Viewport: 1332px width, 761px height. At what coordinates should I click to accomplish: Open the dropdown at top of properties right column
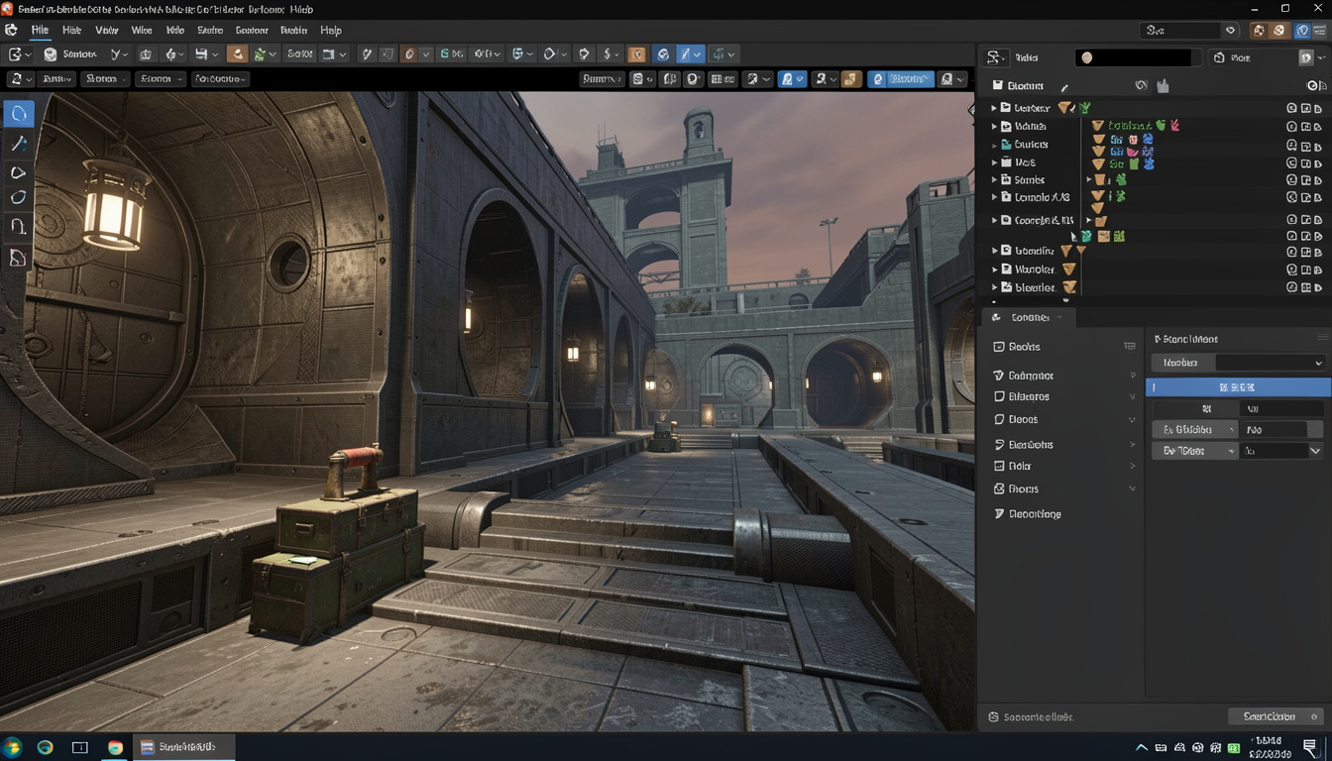pos(1270,363)
